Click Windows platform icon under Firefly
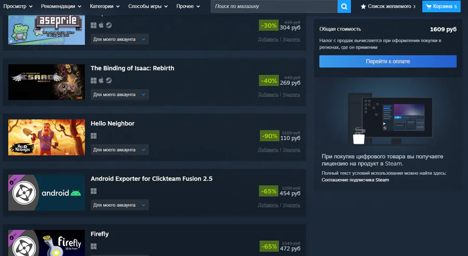The height and width of the screenshot is (256, 468). click(94, 247)
